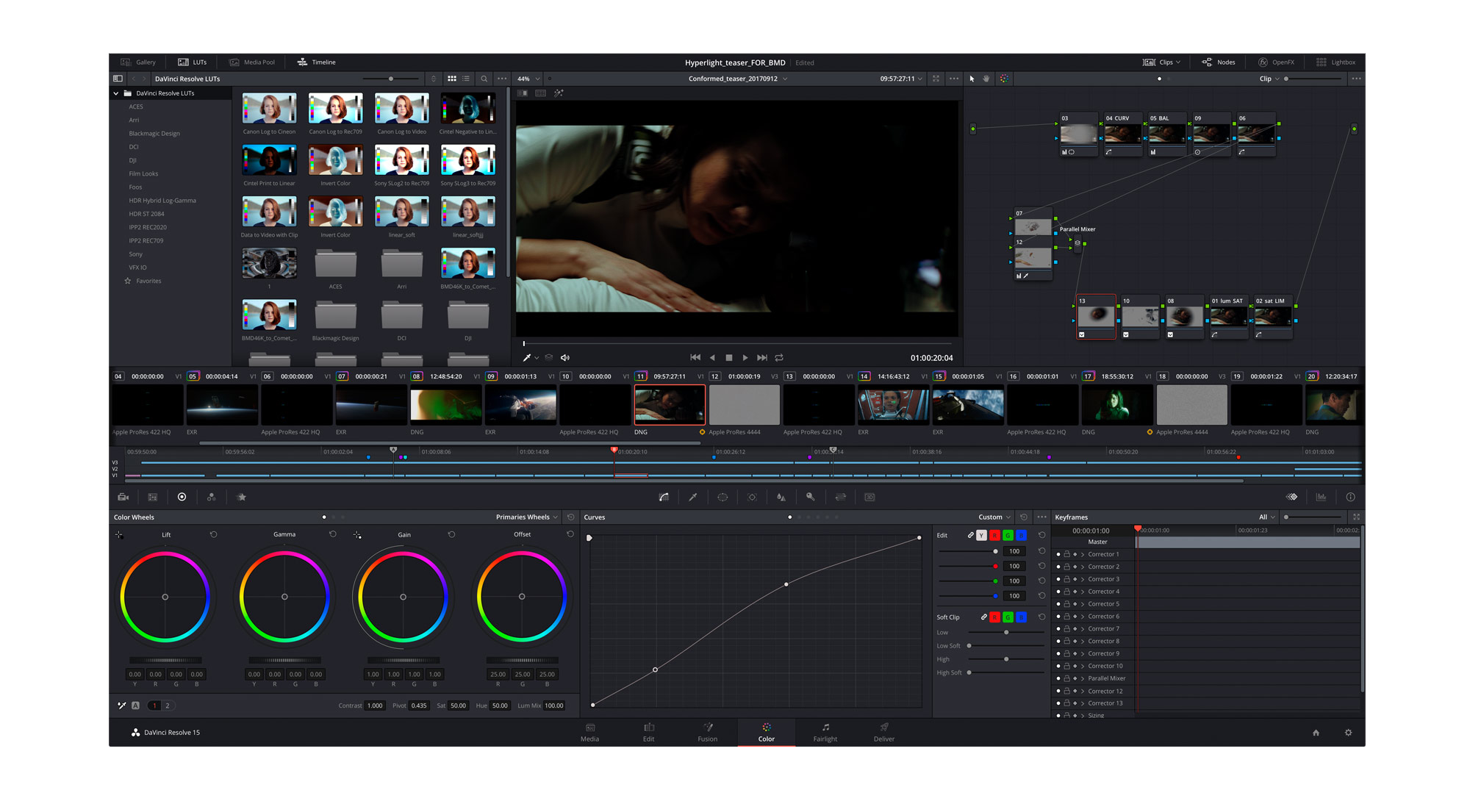Switch to the Edit page
Screen dimensions: 1470x804
(648, 733)
